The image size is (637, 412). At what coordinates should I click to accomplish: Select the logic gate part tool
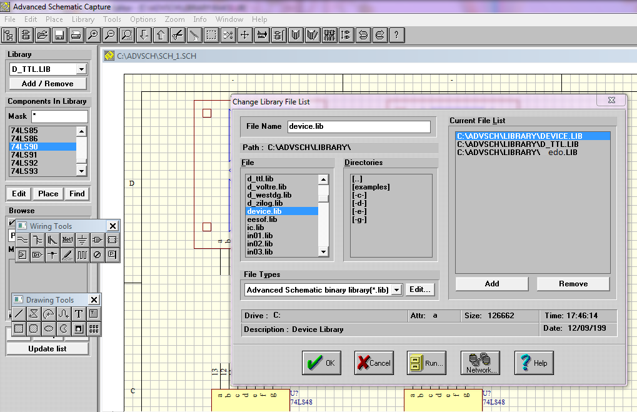point(97,239)
